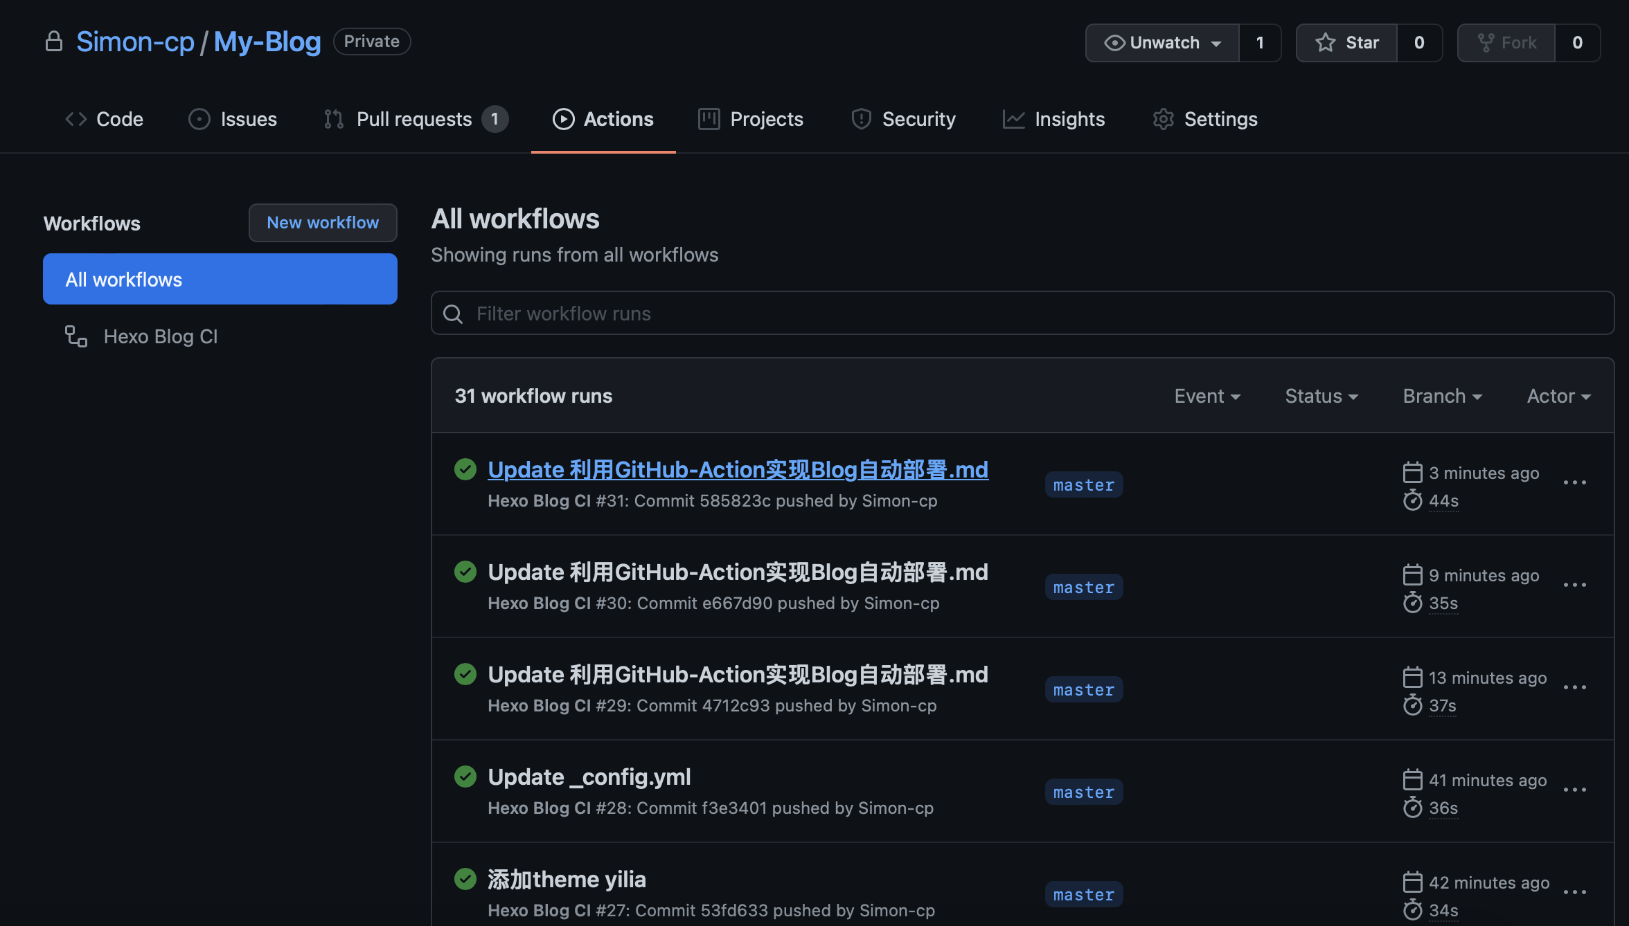Expand the Branch filter dropdown
The width and height of the screenshot is (1629, 926).
[x=1443, y=396]
